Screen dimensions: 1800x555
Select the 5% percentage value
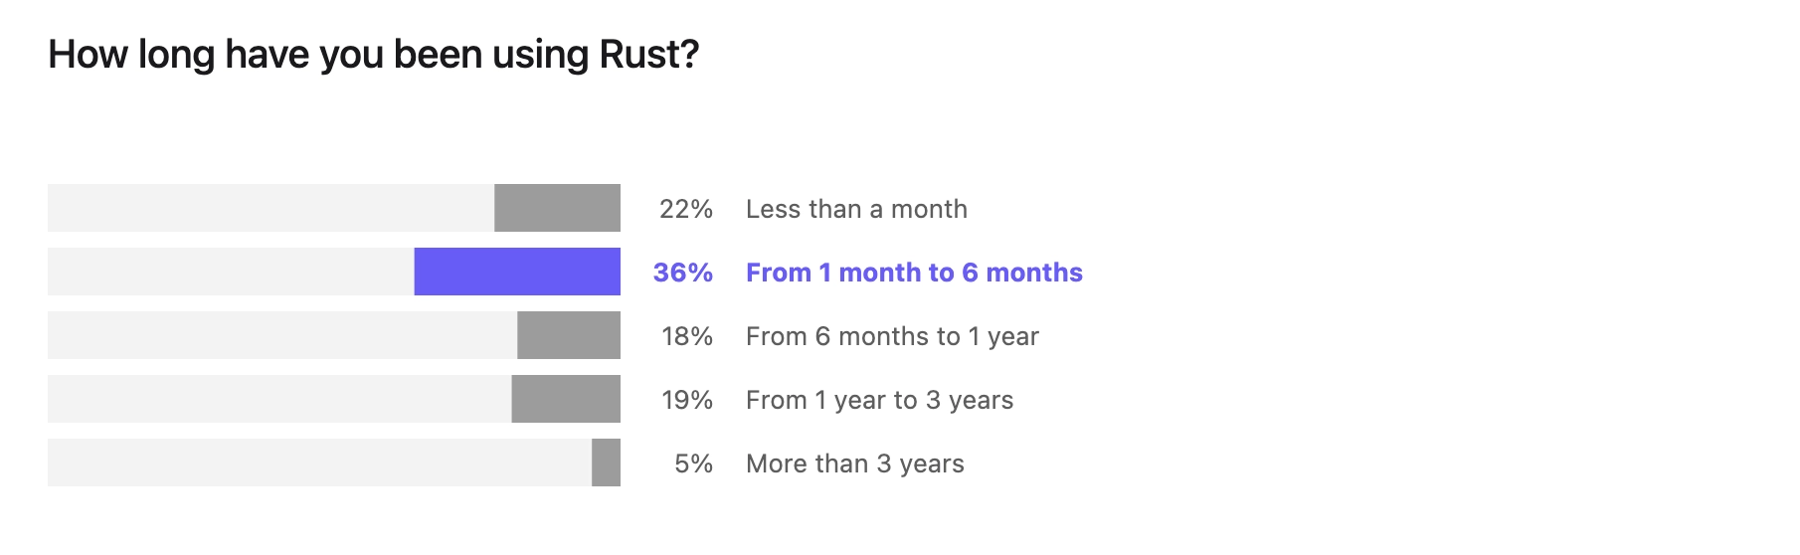point(694,463)
